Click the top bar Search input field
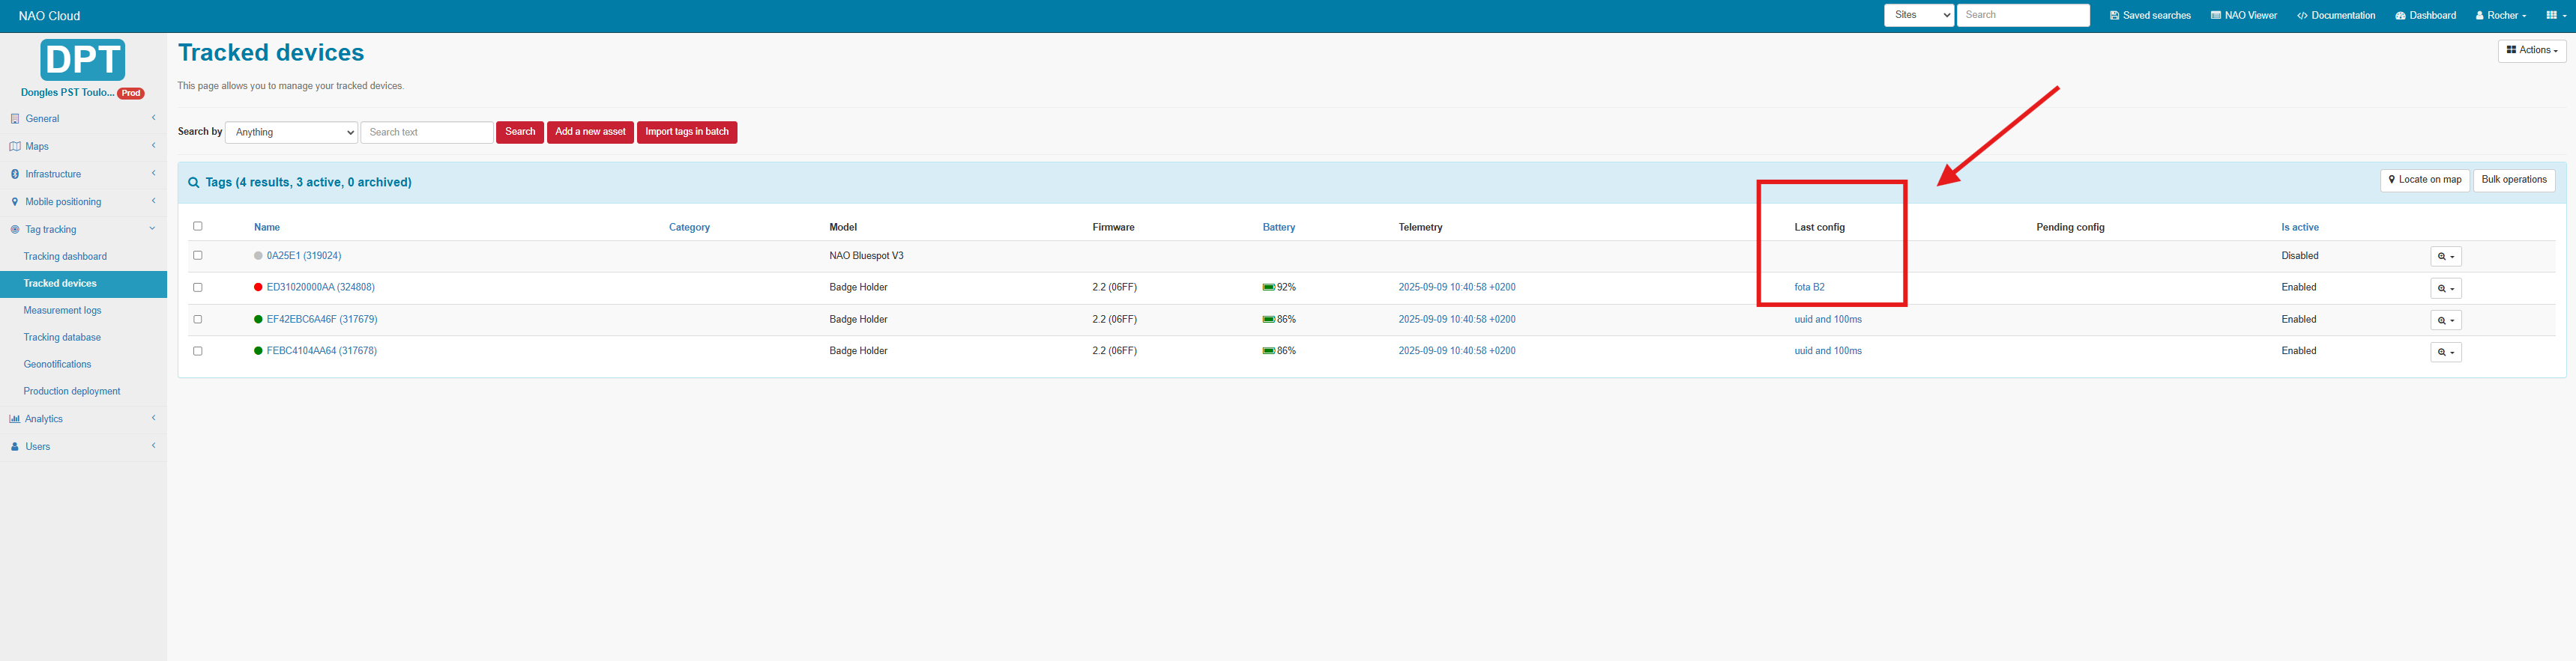2576x661 pixels. coord(2023,15)
